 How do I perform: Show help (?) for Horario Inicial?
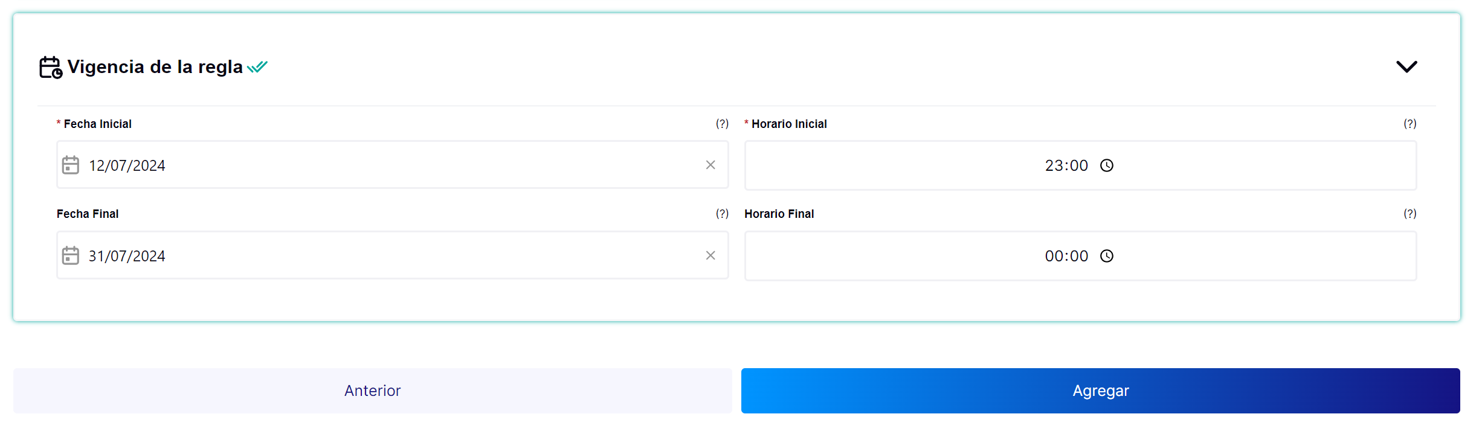pos(1410,124)
